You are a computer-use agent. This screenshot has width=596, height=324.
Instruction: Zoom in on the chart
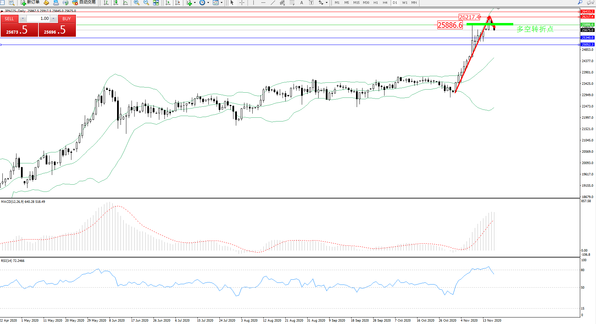(137, 3)
